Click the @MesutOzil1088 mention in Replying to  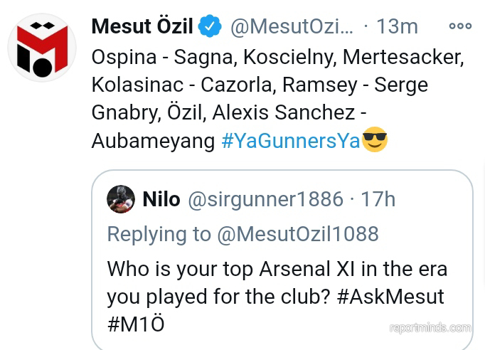tap(297, 234)
